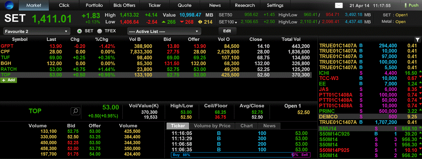Click the green plus Add icon
Image resolution: width=422 pixels, height=159 pixels.
click(x=9, y=80)
